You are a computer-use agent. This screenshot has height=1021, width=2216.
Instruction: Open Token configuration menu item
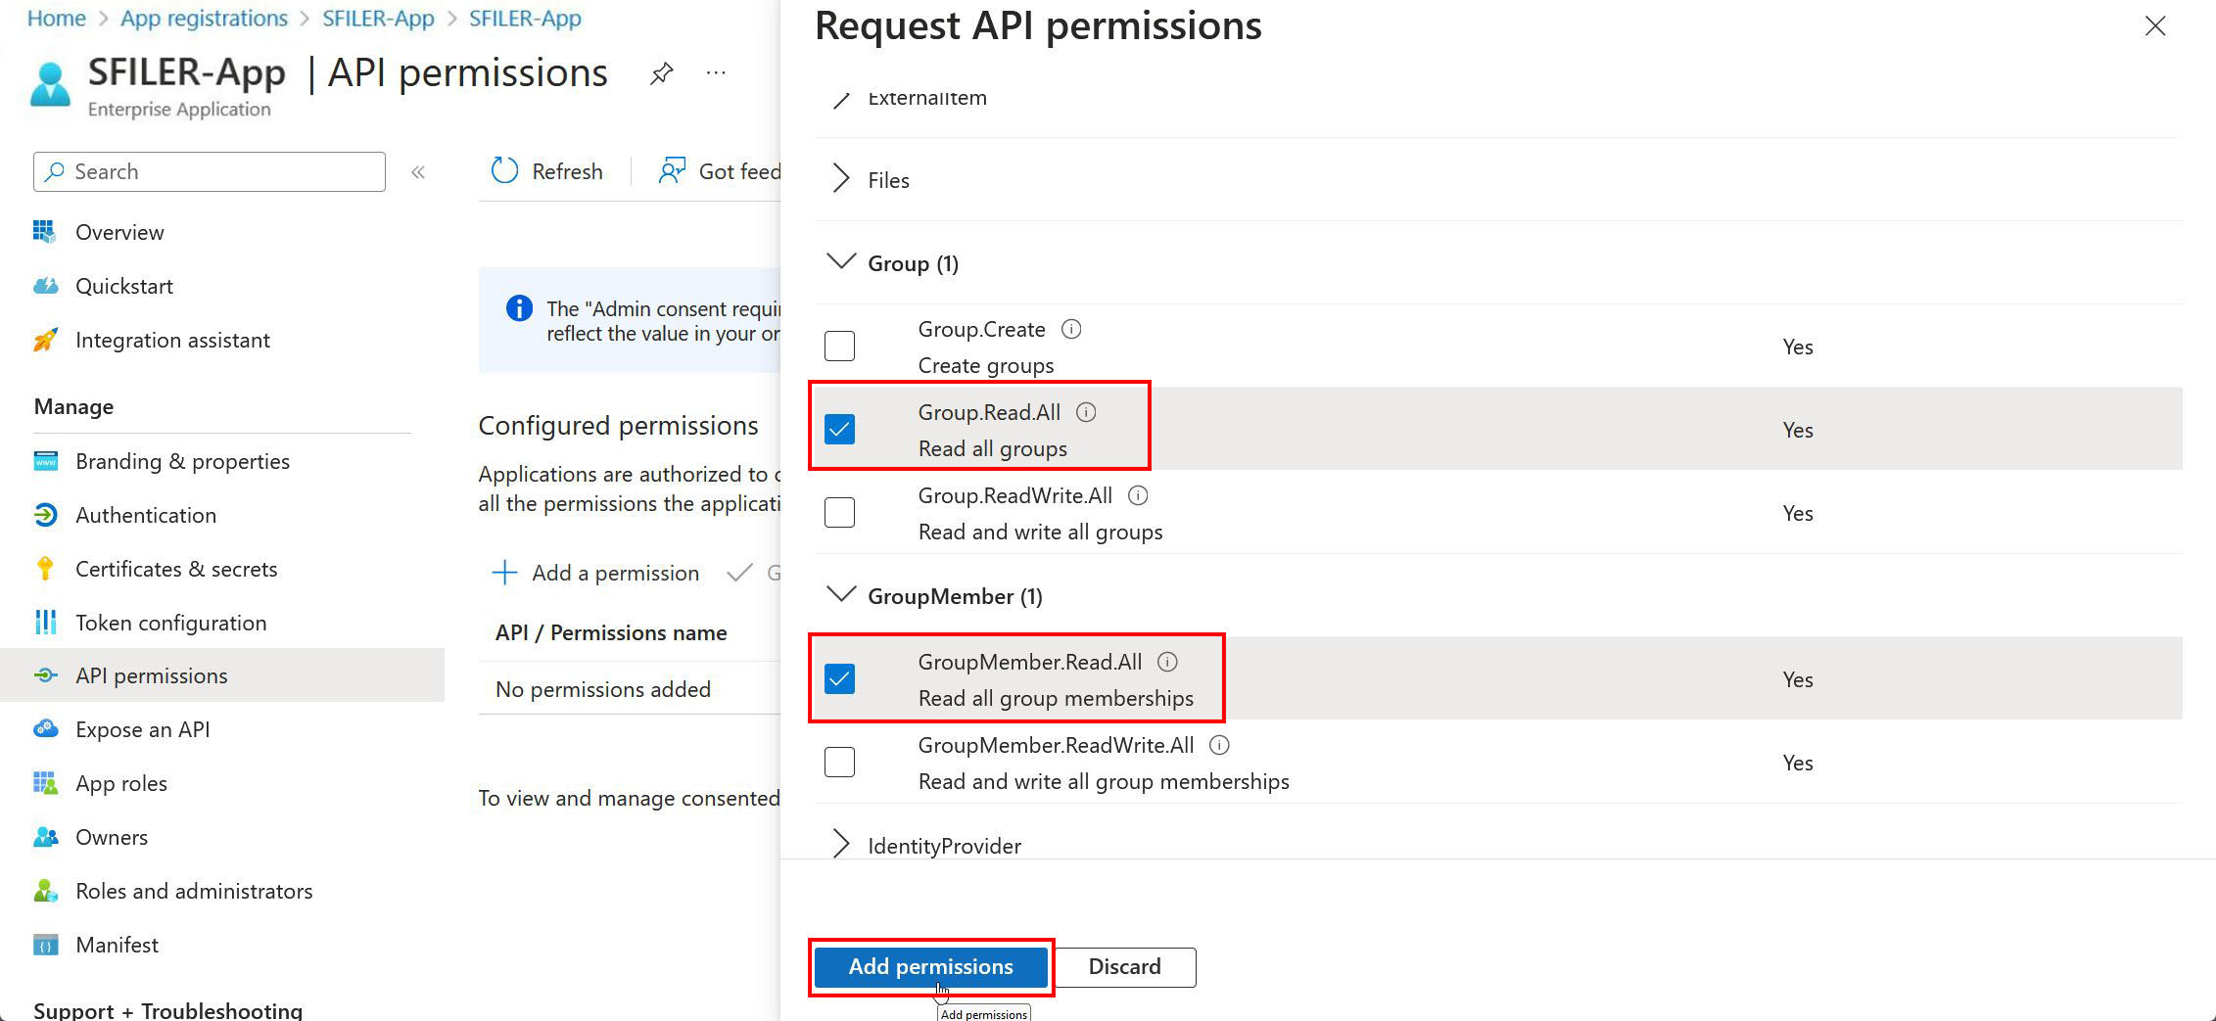click(170, 623)
